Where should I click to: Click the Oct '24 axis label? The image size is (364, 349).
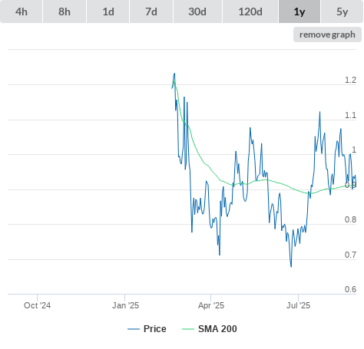click(x=37, y=305)
